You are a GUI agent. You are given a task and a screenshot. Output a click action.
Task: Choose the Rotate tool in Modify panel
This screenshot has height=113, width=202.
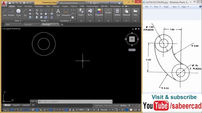coord(41,10)
